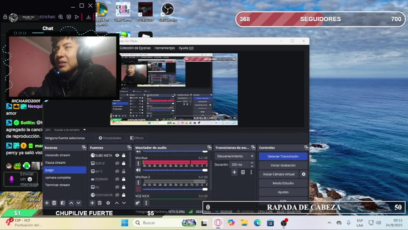Open advanced audio properties gears icon

(x=138, y=203)
